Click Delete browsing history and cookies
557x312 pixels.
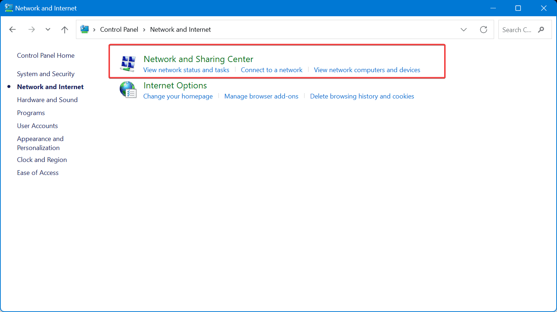pos(362,96)
